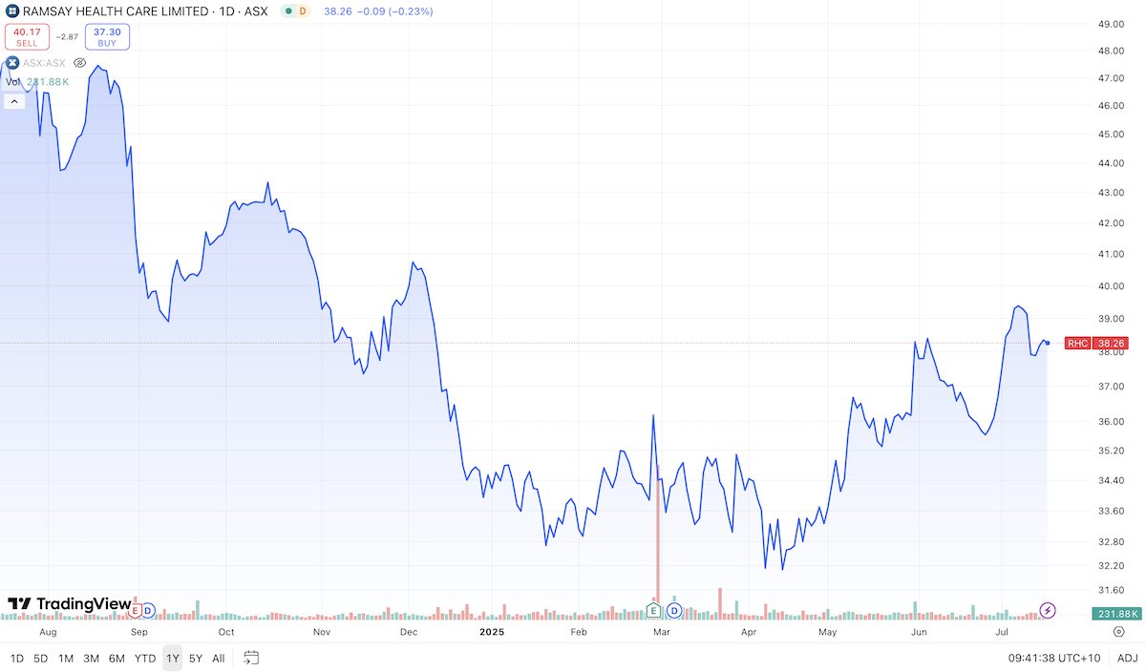Click the Feb label on time axis
Image resolution: width=1146 pixels, height=672 pixels.
578,632
